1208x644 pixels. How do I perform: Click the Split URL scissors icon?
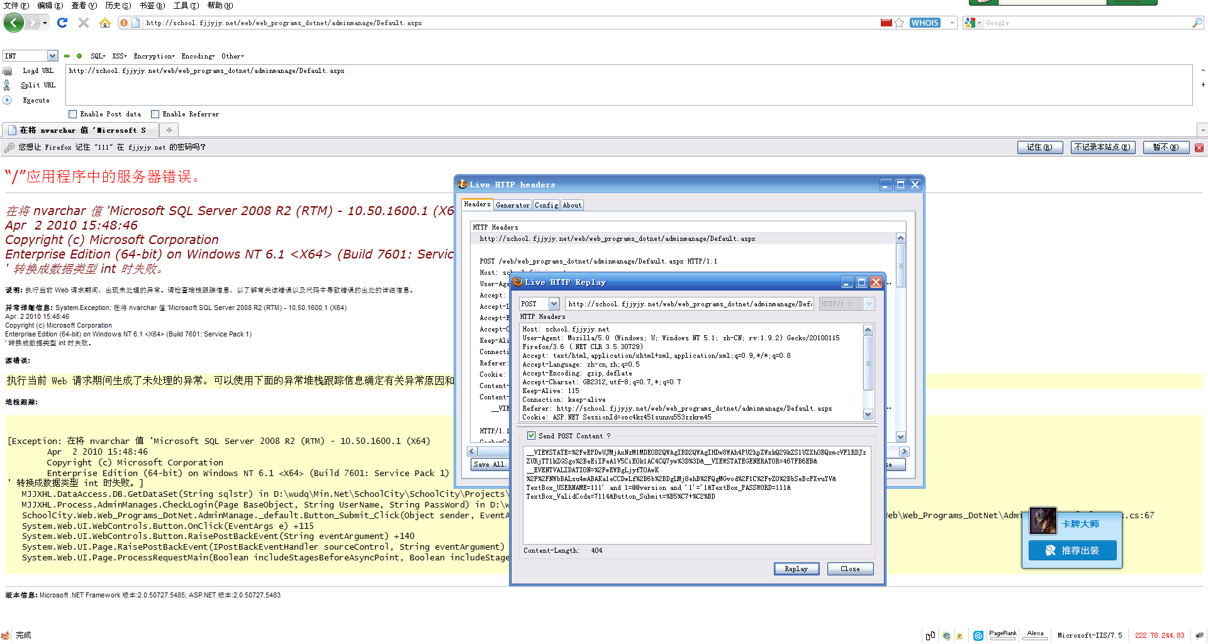(7, 85)
